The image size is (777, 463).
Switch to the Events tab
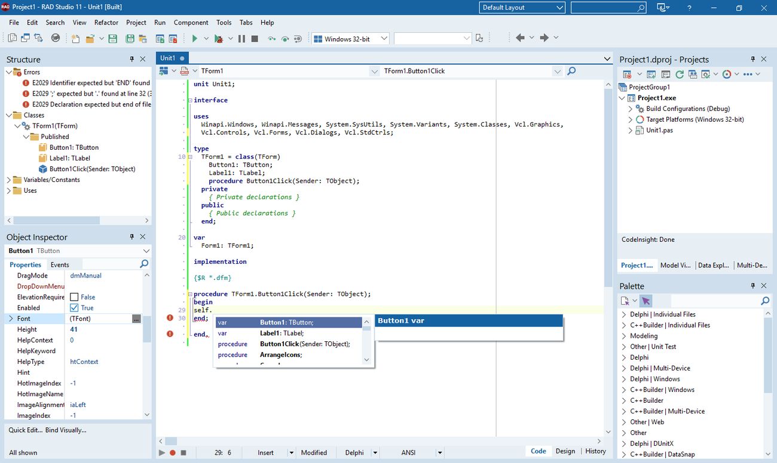[60, 265]
